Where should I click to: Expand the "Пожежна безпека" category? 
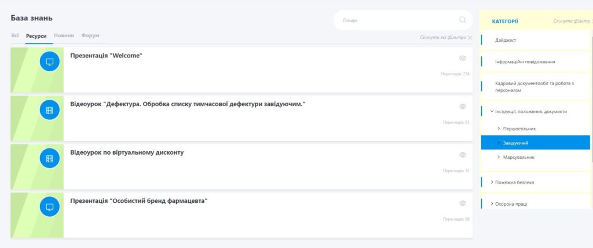[492, 182]
